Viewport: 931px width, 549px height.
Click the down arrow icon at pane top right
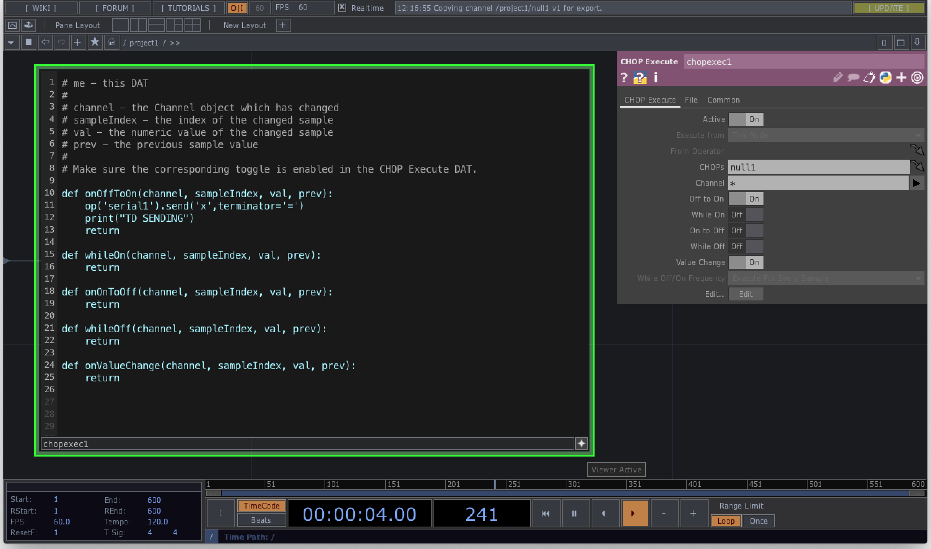pyautogui.click(x=917, y=43)
